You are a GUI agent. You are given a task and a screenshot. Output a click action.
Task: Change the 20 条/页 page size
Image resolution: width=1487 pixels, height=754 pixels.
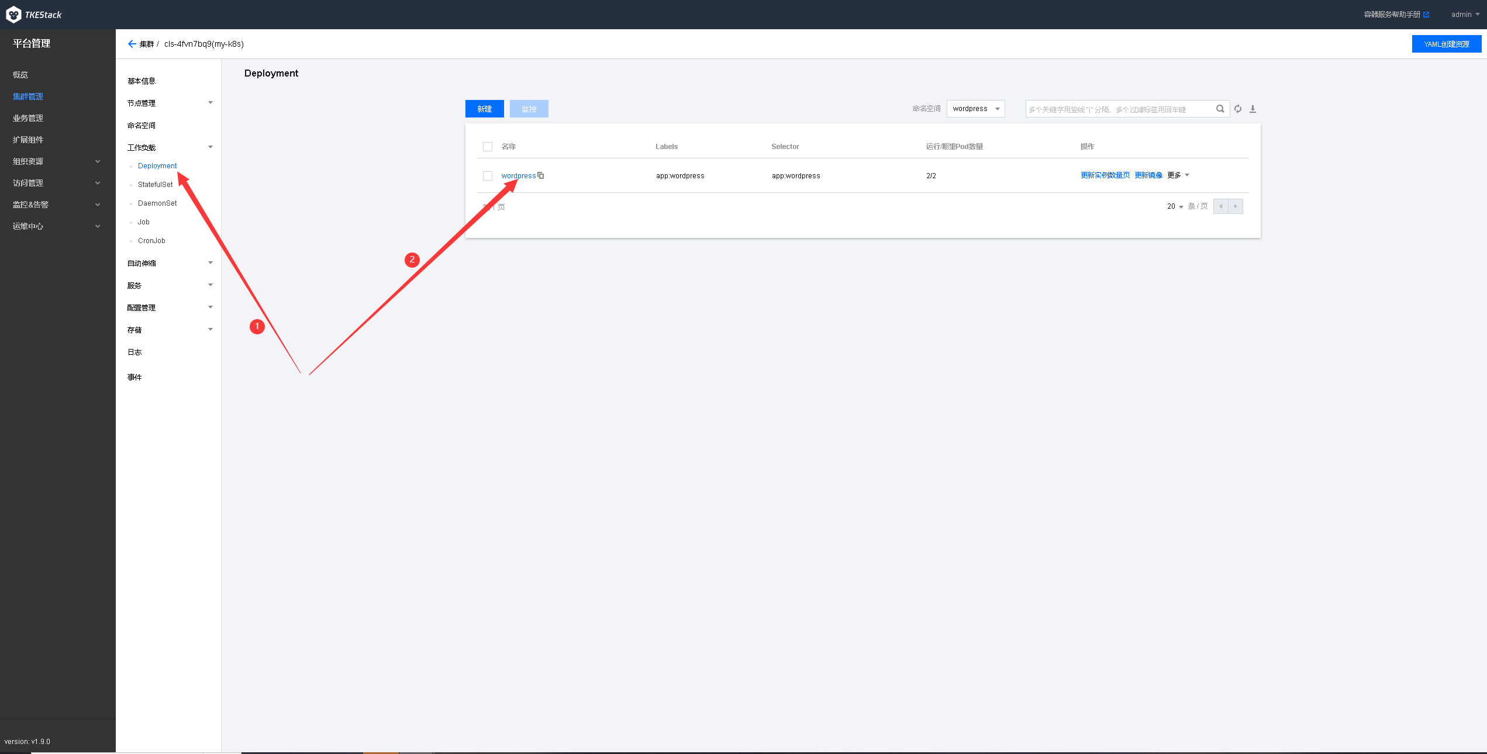click(1175, 206)
